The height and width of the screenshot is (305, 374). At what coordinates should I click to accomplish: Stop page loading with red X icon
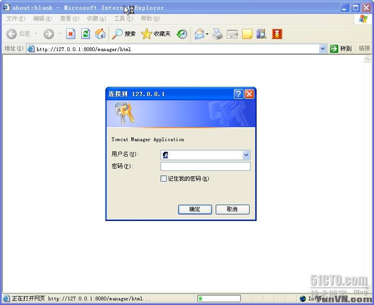coord(71,34)
